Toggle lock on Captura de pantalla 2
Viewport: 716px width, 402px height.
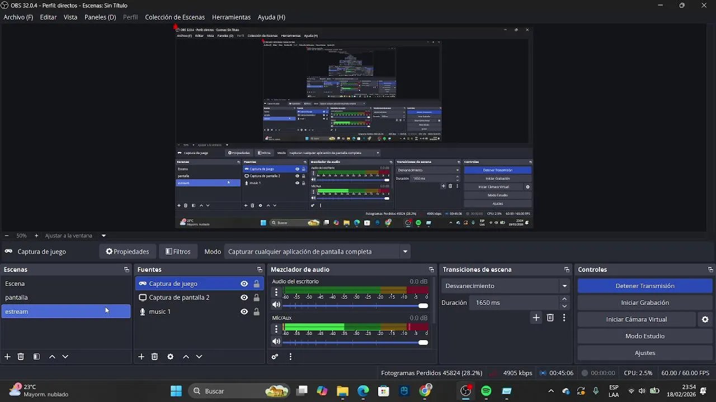[257, 298]
